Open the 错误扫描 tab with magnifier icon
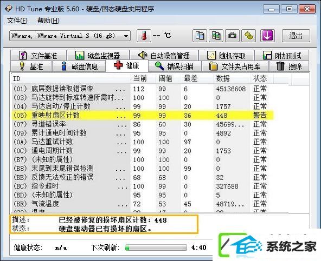 tap(175, 66)
